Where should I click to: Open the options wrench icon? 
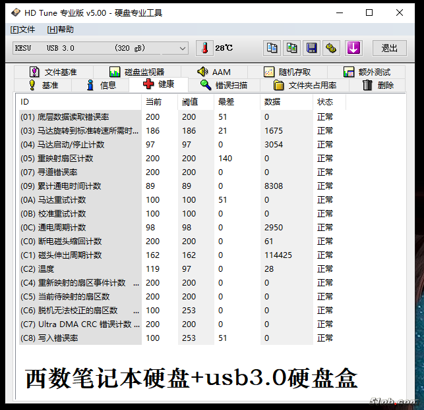click(331, 48)
